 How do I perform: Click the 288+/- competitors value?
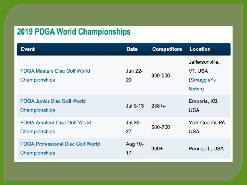point(158,106)
